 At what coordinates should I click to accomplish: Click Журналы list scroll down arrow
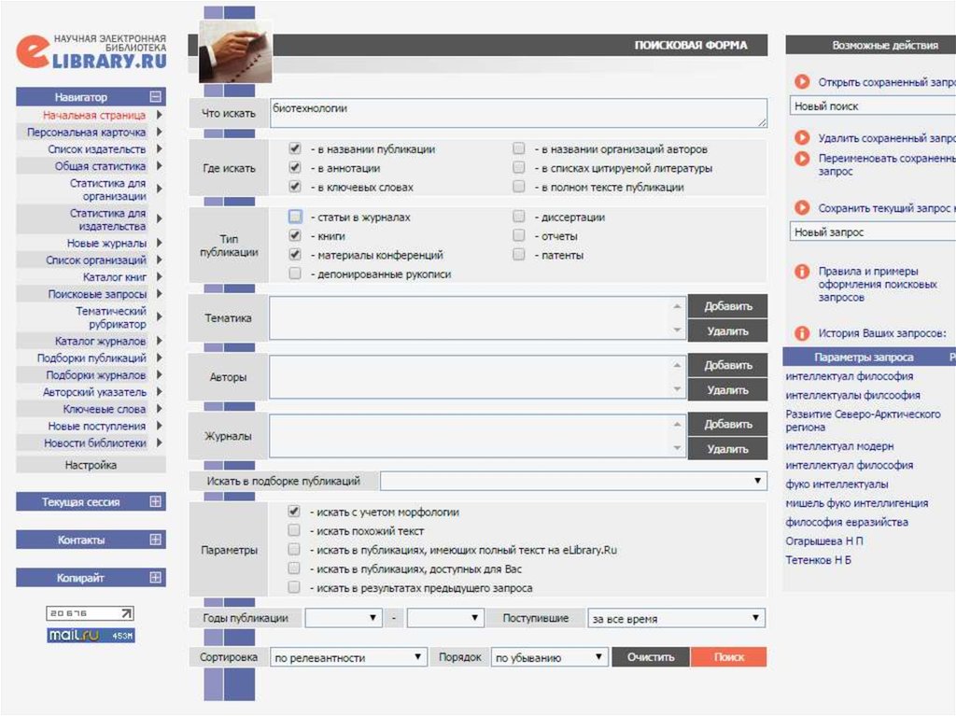(677, 448)
